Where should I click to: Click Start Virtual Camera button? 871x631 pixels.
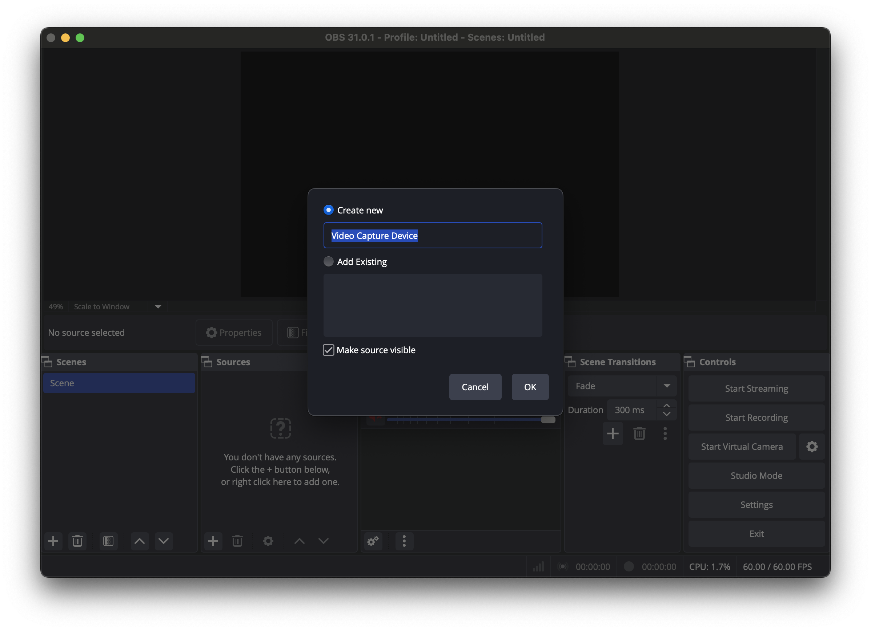click(x=742, y=447)
